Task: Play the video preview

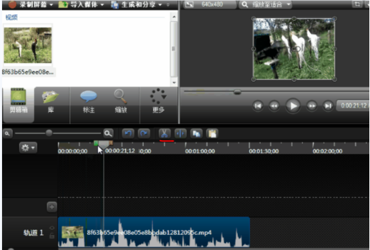Action: 293,106
